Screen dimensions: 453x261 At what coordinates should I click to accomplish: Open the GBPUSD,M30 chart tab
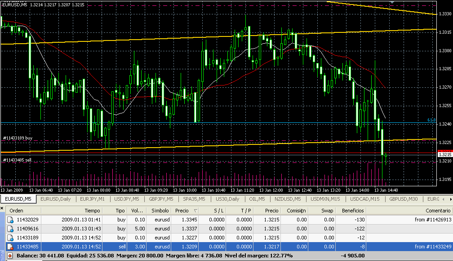pyautogui.click(x=403, y=199)
